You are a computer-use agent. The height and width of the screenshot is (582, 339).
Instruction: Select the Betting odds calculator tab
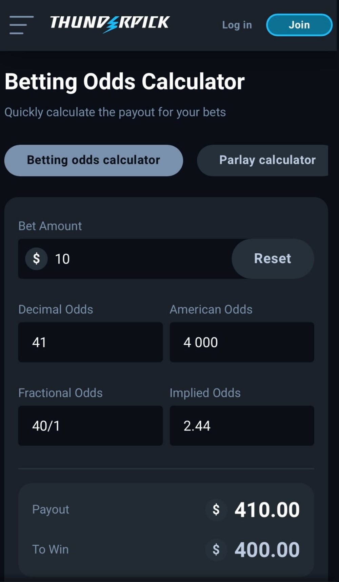(x=94, y=160)
